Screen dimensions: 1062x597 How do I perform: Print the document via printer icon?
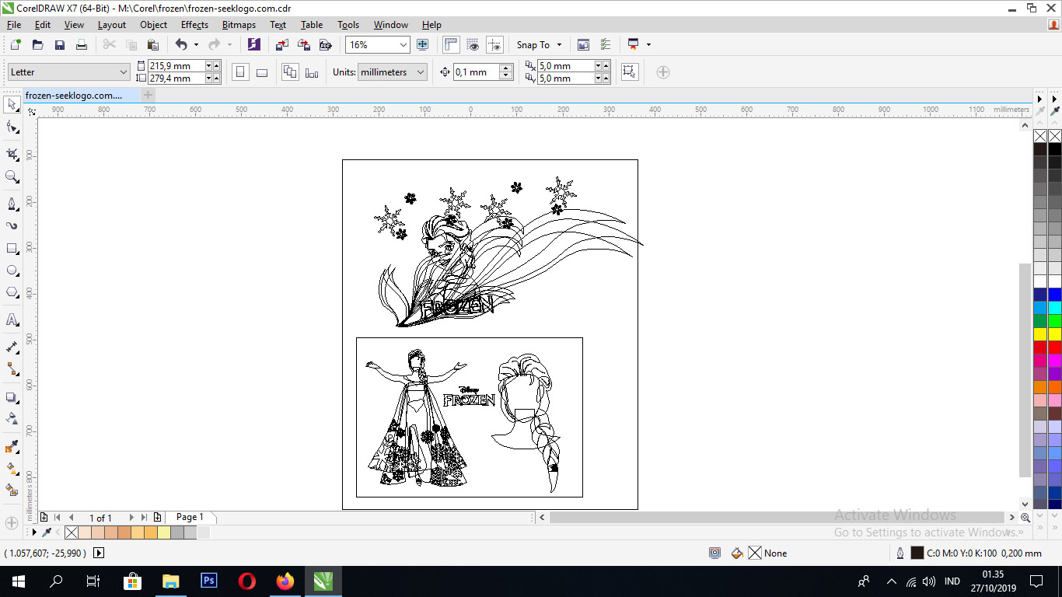coord(82,45)
